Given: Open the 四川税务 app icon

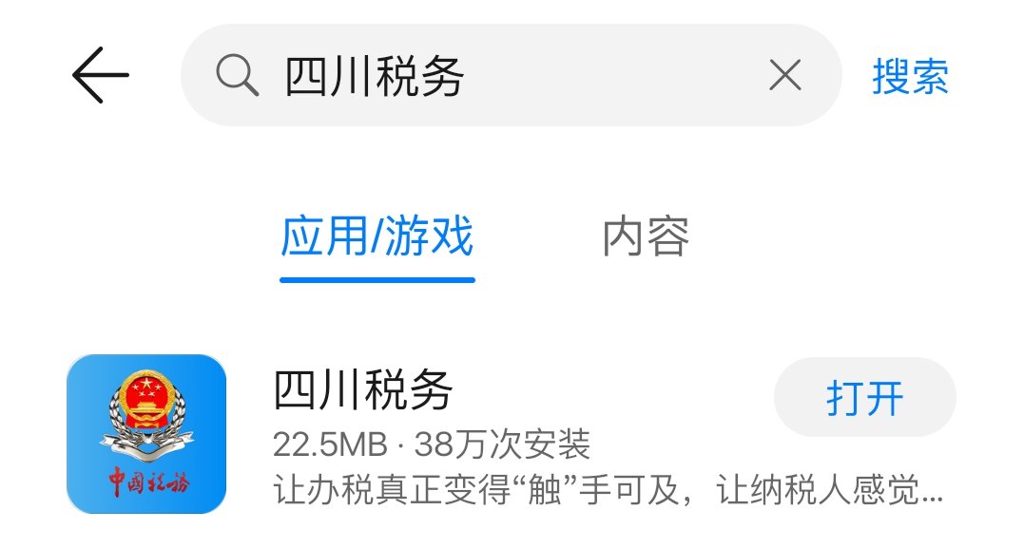Looking at the screenshot, I should click(x=146, y=434).
